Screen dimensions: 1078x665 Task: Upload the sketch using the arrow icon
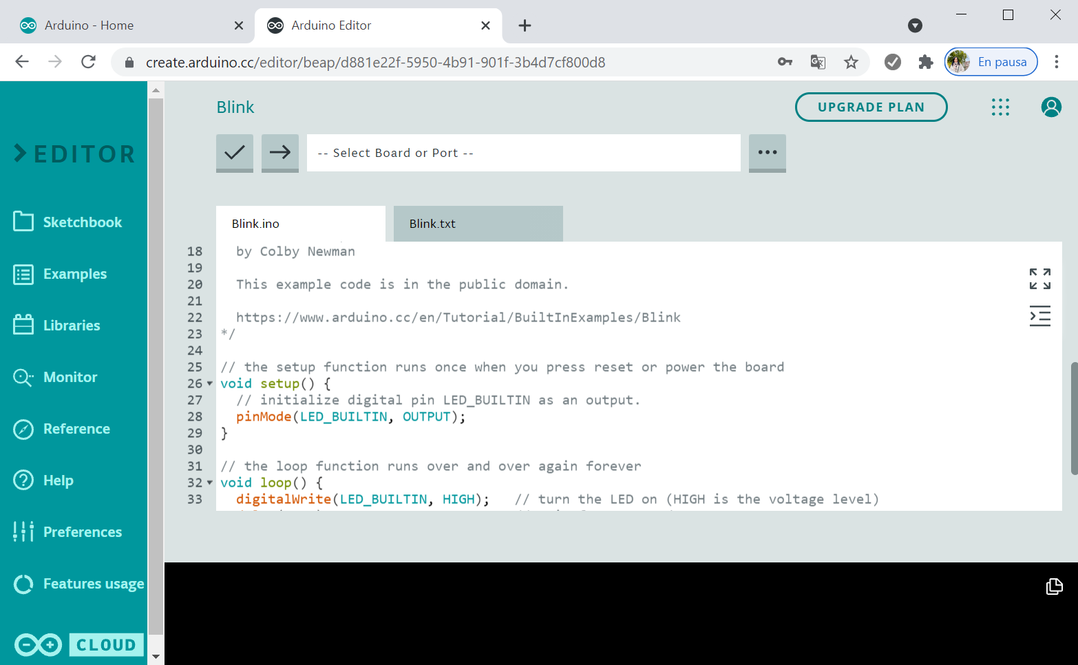click(279, 153)
